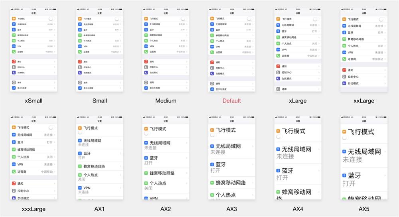Image resolution: width=399 pixels, height=217 pixels.
Task: Tap the VPN icon in the xxLarge screen
Action: (x=344, y=52)
